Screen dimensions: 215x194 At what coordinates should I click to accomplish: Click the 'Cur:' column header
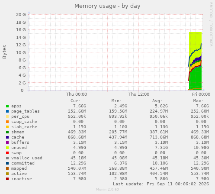(x=76, y=101)
